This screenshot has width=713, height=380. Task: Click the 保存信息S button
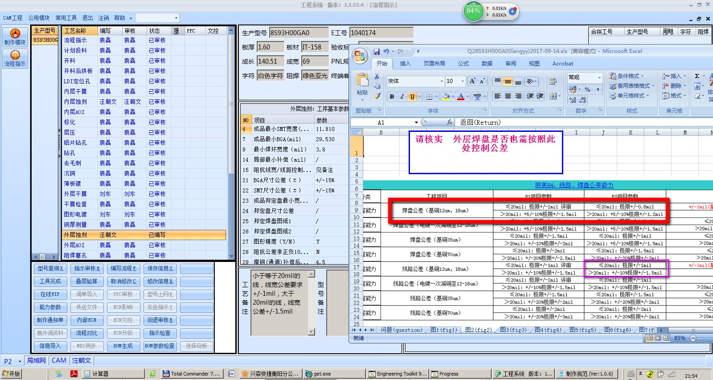click(x=160, y=268)
